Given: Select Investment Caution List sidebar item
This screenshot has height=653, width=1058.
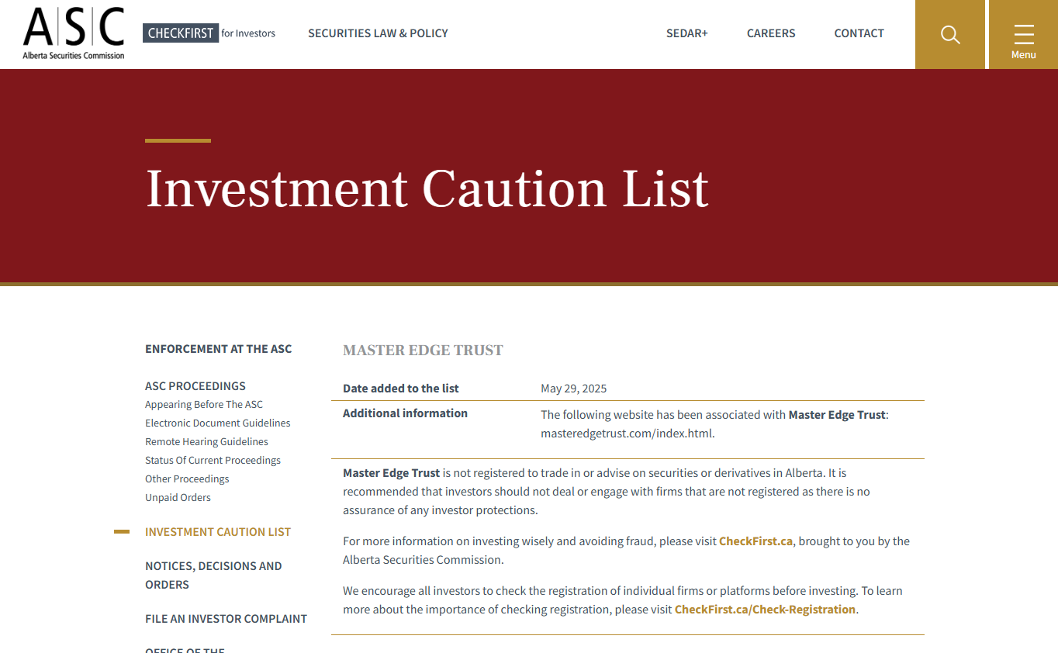Looking at the screenshot, I should (x=218, y=532).
